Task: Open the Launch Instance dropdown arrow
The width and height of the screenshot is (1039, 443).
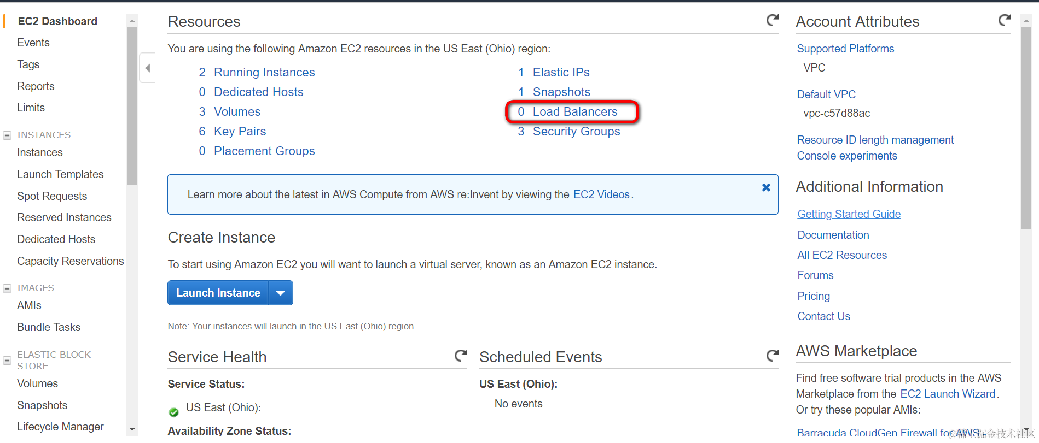Action: click(281, 293)
